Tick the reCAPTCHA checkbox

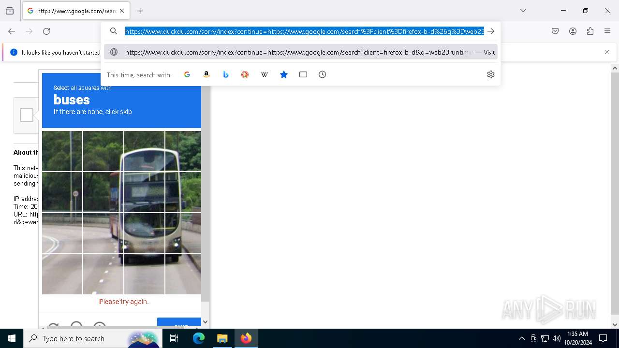(27, 115)
